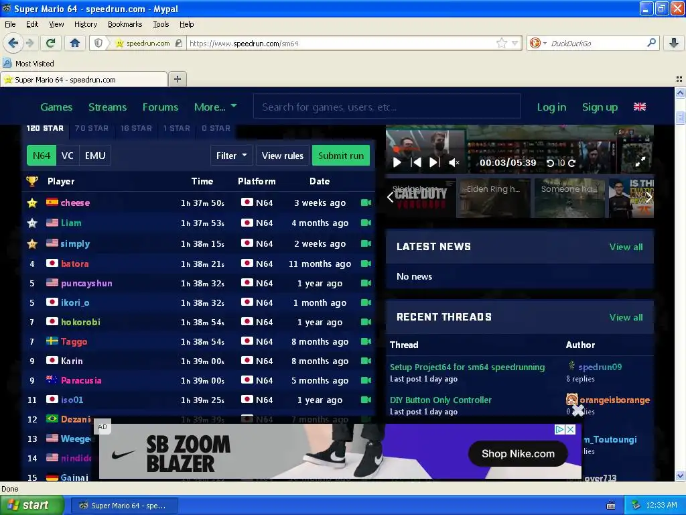This screenshot has width=686, height=515.
Task: Click View all beside Recent Threads
Action: (626, 317)
